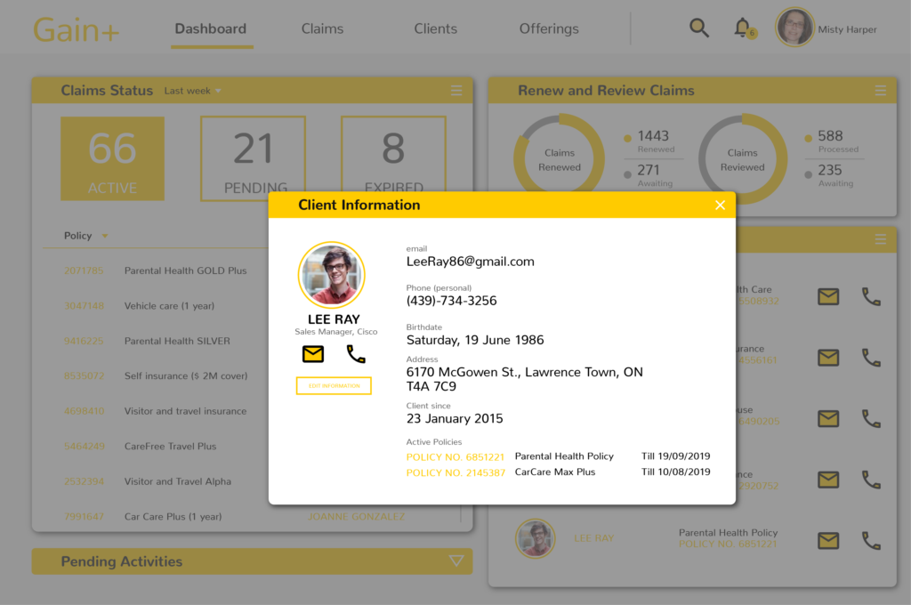
Task: Open policy no. 2145387 link
Action: coord(455,472)
